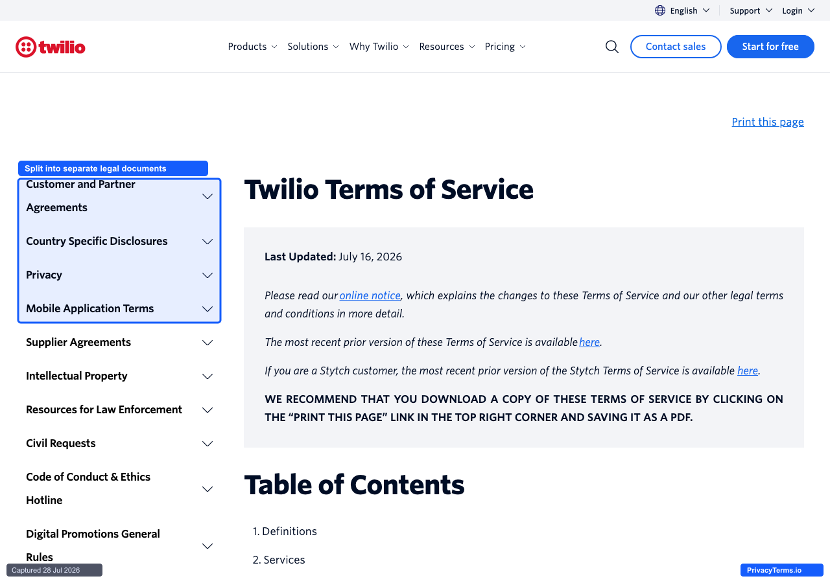The image size is (830, 583).
Task: Open the Twilio logo home link
Action: (51, 47)
